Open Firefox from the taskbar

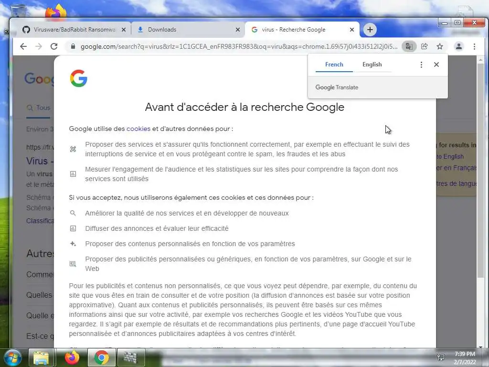[x=72, y=358]
